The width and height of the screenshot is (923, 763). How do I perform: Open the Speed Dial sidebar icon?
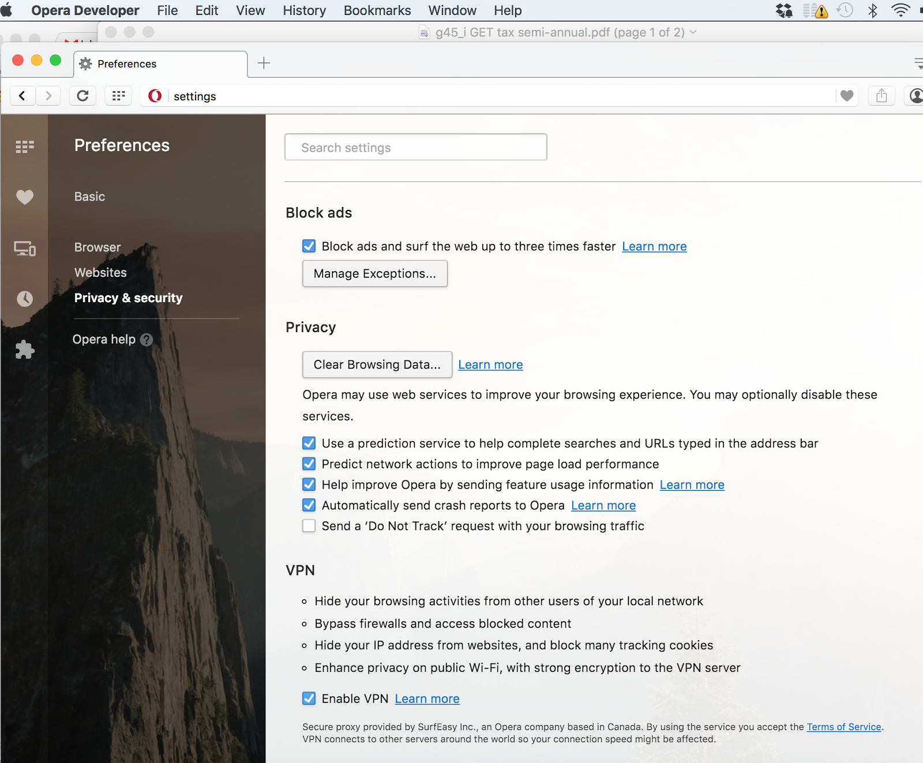coord(25,146)
